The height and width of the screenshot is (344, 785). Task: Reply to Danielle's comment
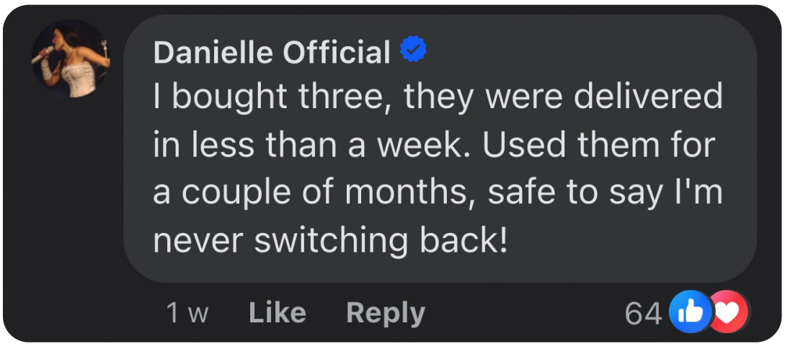[386, 313]
